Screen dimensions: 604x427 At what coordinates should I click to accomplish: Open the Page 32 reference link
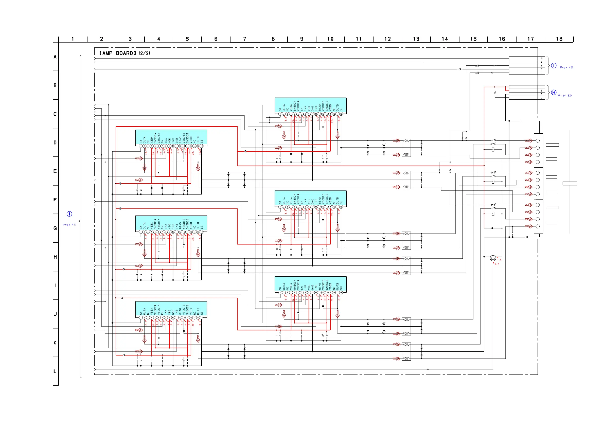coord(565,96)
